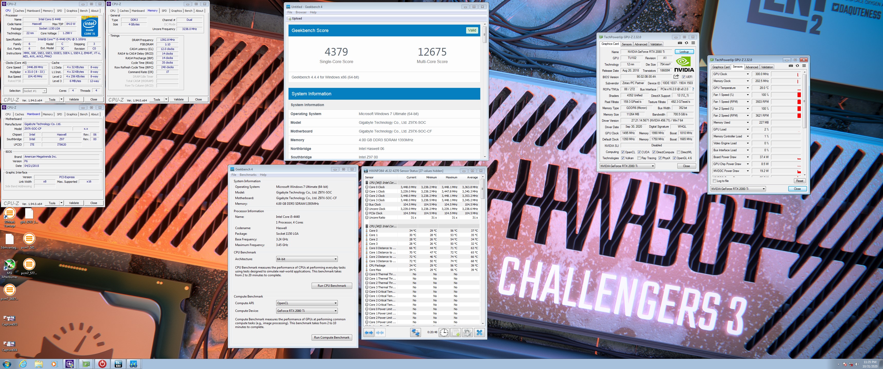Screen dimensions: 883x369
Task: Click the HWiNFO collapse columns arrows icon
Action: click(380, 332)
